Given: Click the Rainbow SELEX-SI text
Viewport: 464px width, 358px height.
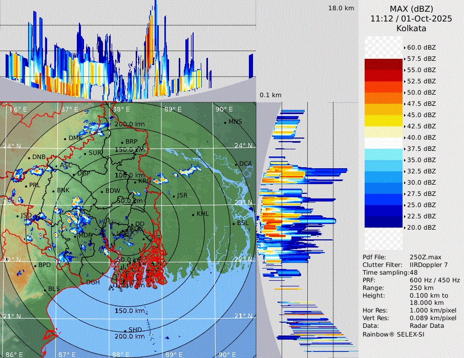Looking at the screenshot, I should pyautogui.click(x=393, y=334).
